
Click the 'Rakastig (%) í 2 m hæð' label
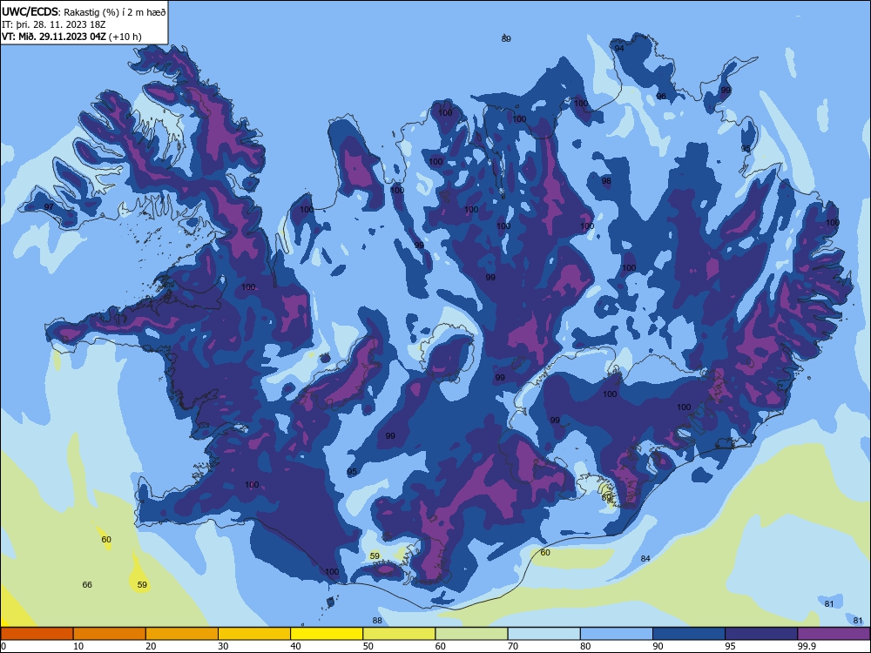click(x=114, y=12)
